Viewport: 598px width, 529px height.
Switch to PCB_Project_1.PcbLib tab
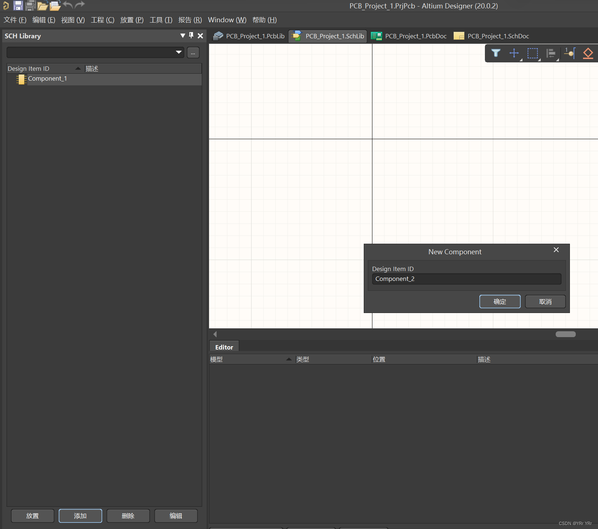(249, 36)
